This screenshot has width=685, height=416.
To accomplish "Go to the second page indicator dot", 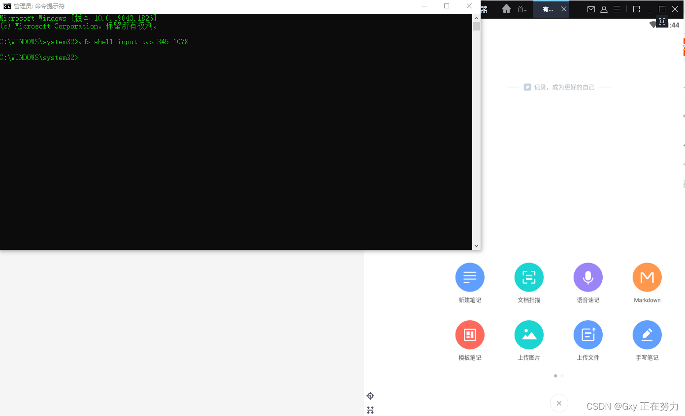I will pos(562,376).
